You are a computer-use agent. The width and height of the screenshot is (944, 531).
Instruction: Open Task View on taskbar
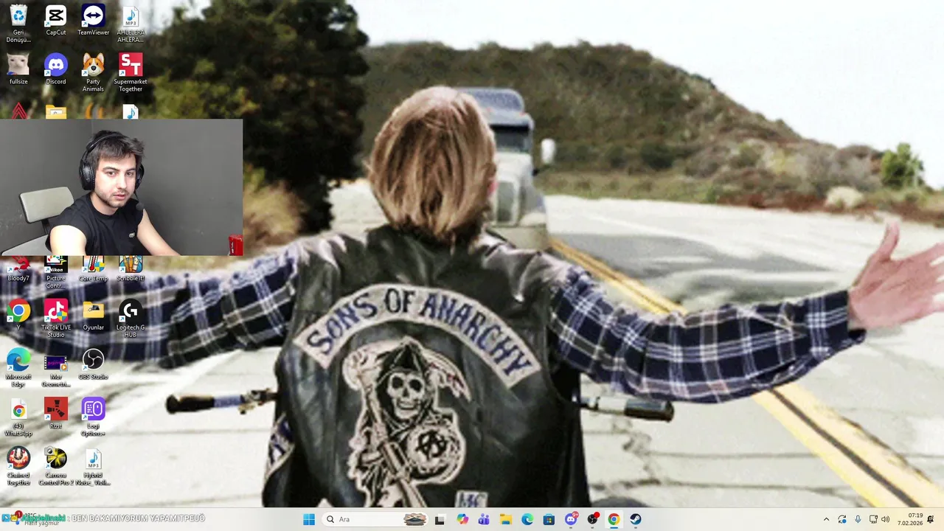point(440,519)
